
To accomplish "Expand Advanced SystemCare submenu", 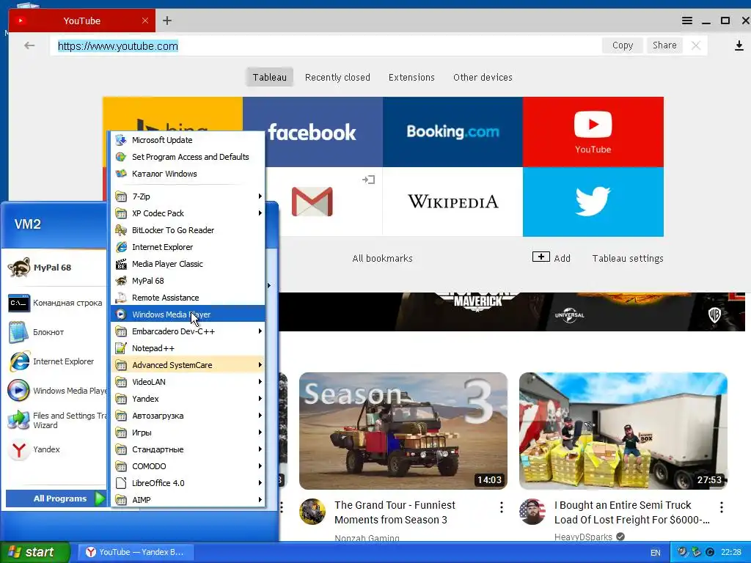I will [188, 365].
